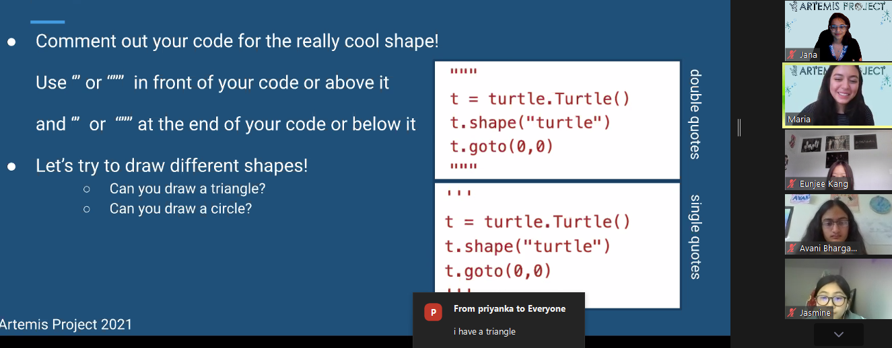This screenshot has width=892, height=348.
Task: Click 'Comment out your code' bullet line
Action: coord(237,41)
